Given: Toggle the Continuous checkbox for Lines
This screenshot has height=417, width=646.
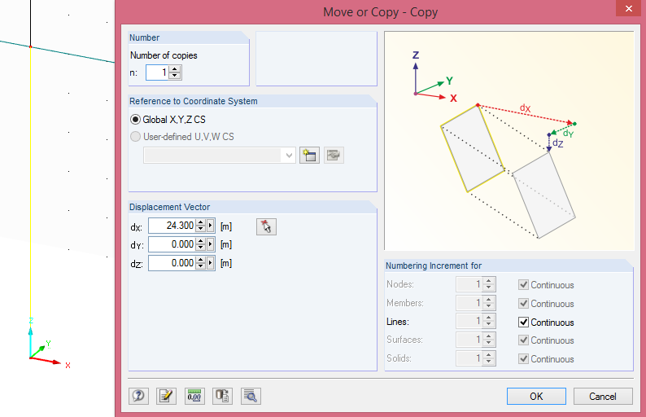Looking at the screenshot, I should point(523,323).
